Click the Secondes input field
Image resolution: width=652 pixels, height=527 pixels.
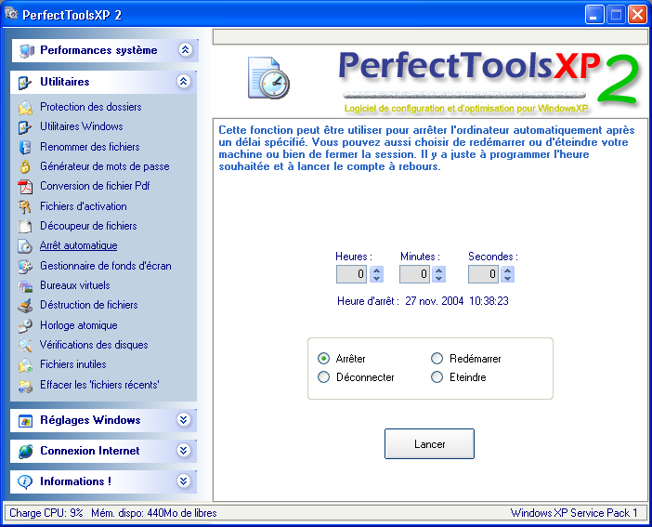tap(483, 274)
